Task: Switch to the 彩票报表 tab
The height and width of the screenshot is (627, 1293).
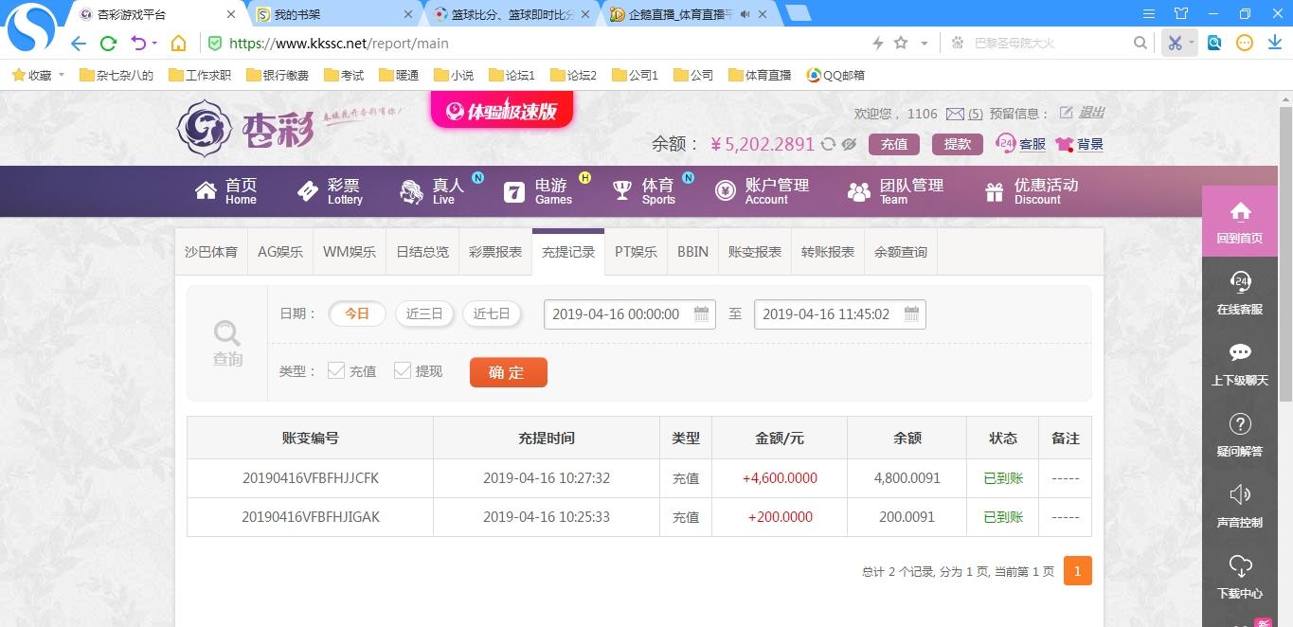Action: pos(495,252)
